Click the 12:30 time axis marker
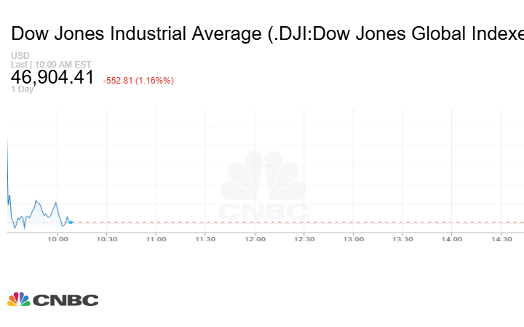 (x=304, y=238)
